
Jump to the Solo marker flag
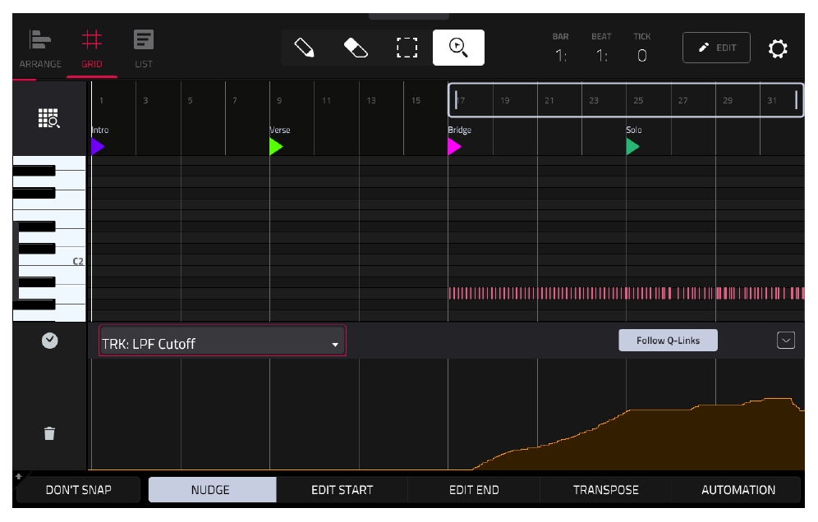(633, 147)
